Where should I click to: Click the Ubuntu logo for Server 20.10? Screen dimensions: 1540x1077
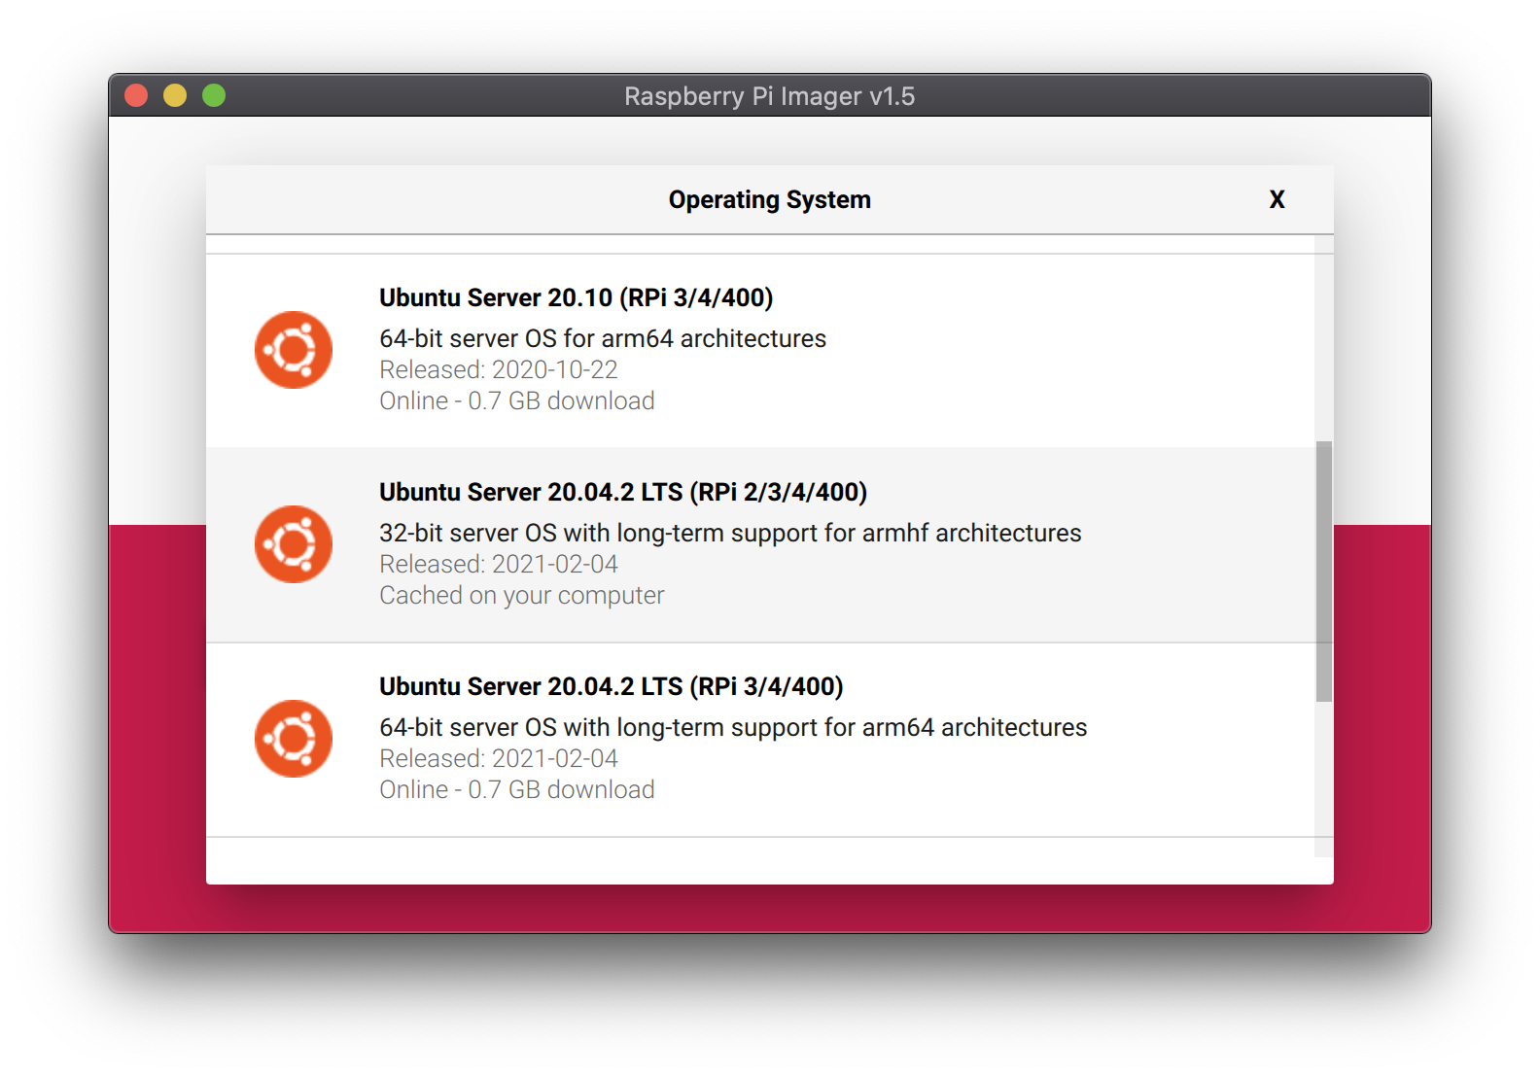coord(293,350)
